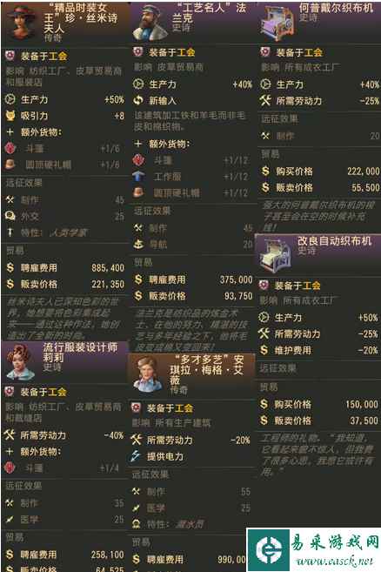The width and height of the screenshot is (381, 572).
Task: Click 工会 link in 何普戴尔织布机 panel
Action: (x=313, y=52)
